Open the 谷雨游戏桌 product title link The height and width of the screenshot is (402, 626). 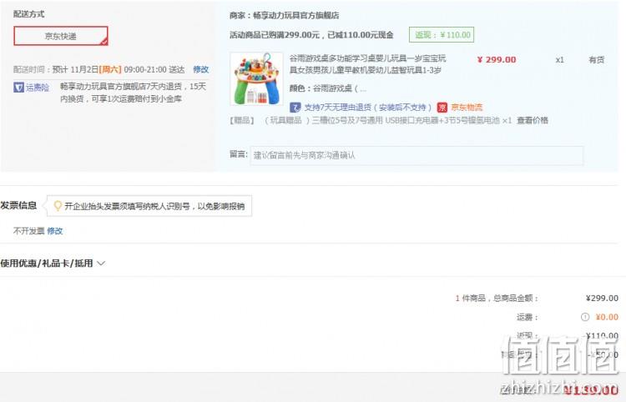(x=367, y=64)
